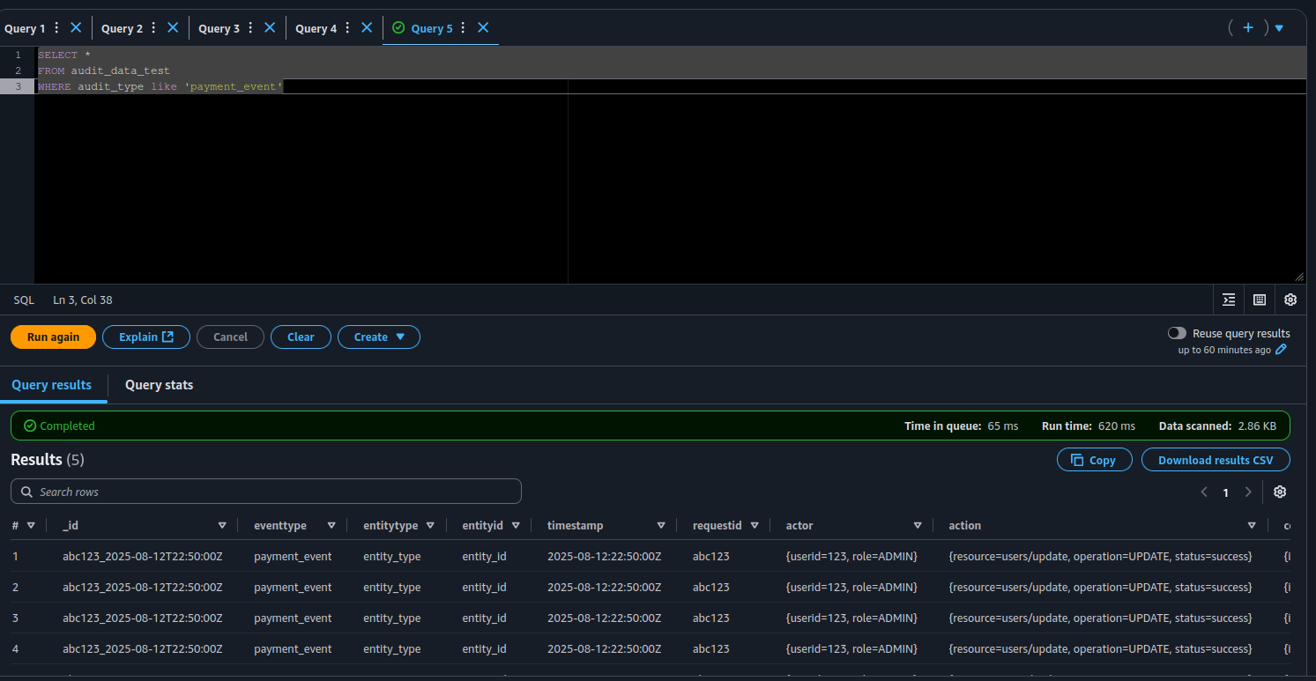Open results table preferences gear icon
This screenshot has height=681, width=1316.
(x=1280, y=492)
